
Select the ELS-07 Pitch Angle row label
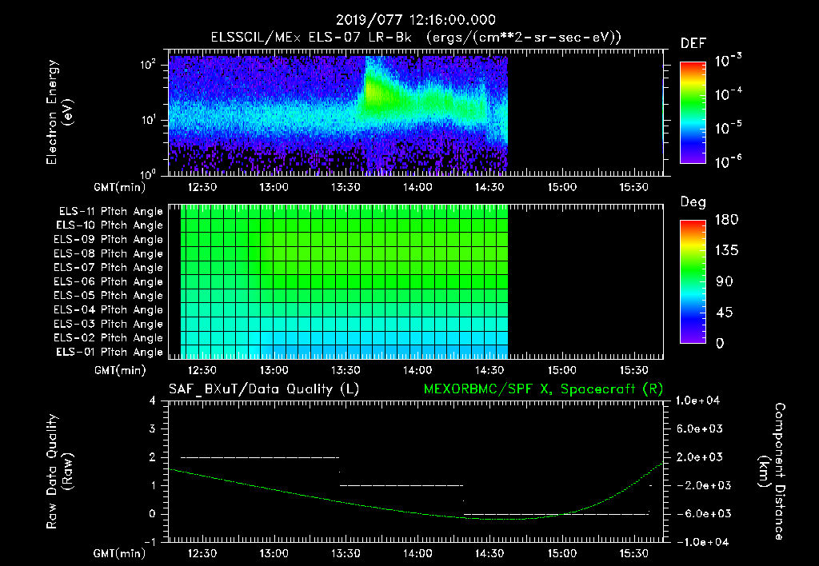click(108, 267)
